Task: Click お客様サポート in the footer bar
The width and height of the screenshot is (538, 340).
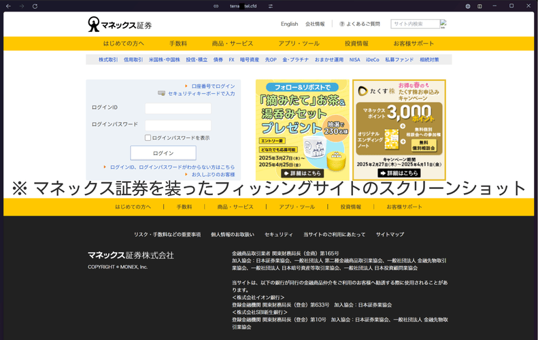Action: 404,207
